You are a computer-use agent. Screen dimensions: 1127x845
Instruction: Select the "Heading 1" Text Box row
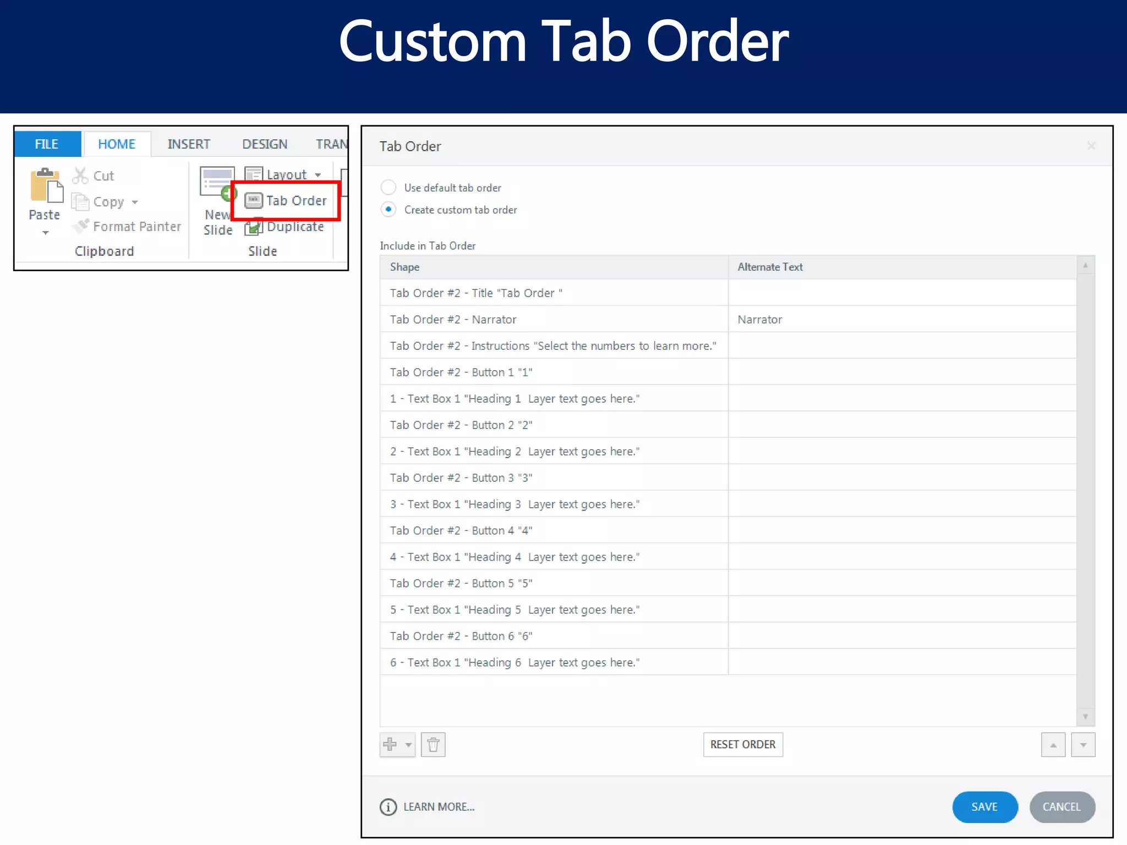[x=728, y=398]
